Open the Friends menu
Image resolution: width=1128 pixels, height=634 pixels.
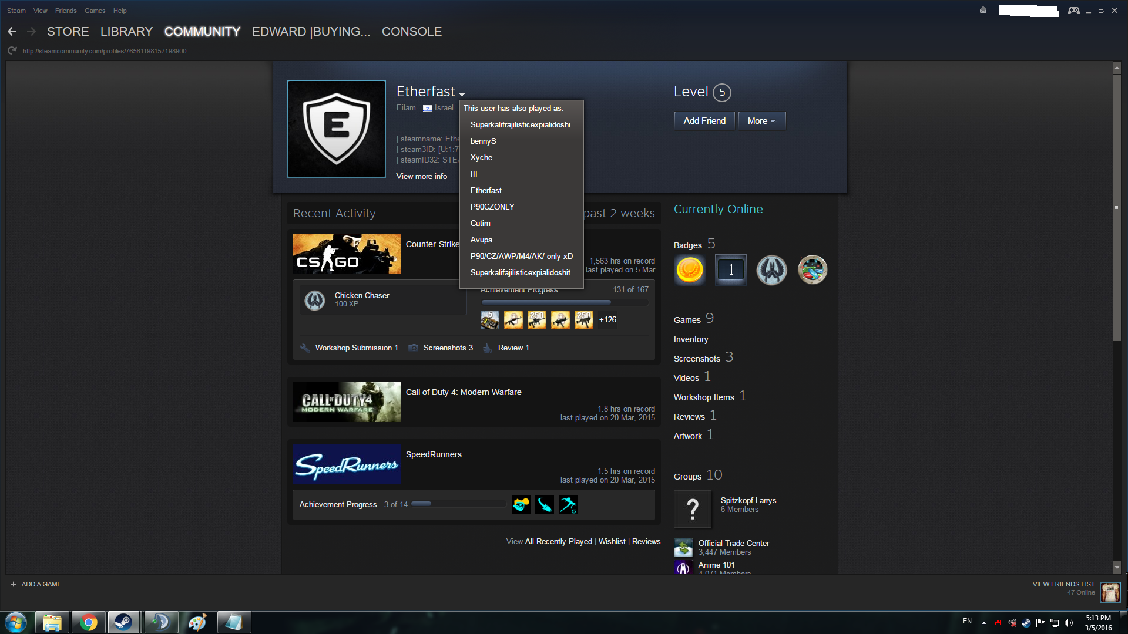[66, 11]
